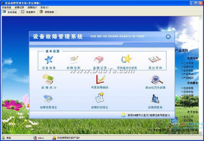The height and width of the screenshot is (141, 204).
Task: Open the 故障记录 menu
Action: (x=19, y=8)
